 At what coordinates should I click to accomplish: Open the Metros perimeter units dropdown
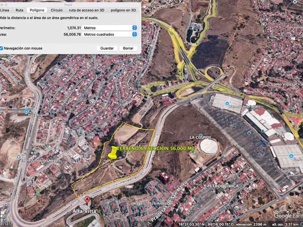(x=109, y=28)
